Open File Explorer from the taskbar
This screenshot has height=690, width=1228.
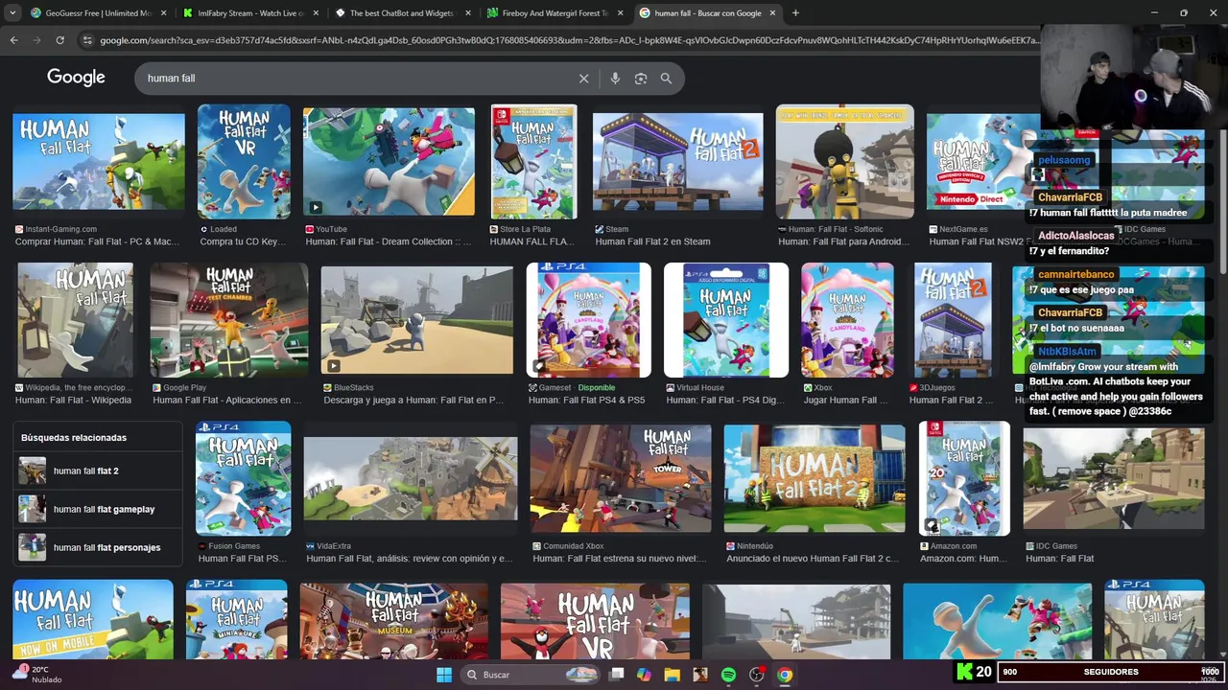pyautogui.click(x=672, y=675)
